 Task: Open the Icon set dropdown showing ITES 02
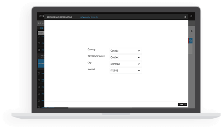126,71
